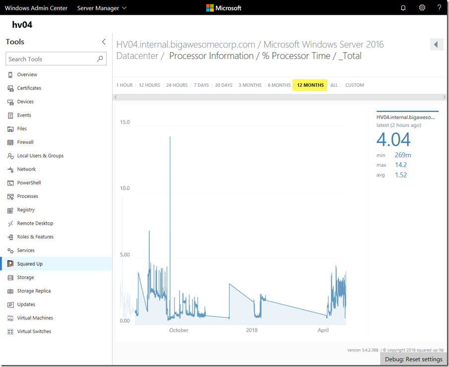Select the ALL time range
The width and height of the screenshot is (449, 367).
pyautogui.click(x=334, y=85)
